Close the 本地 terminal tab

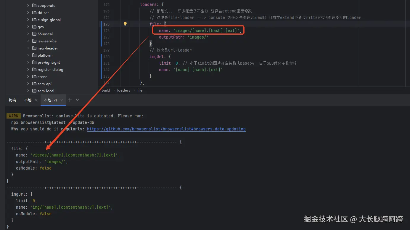36,100
